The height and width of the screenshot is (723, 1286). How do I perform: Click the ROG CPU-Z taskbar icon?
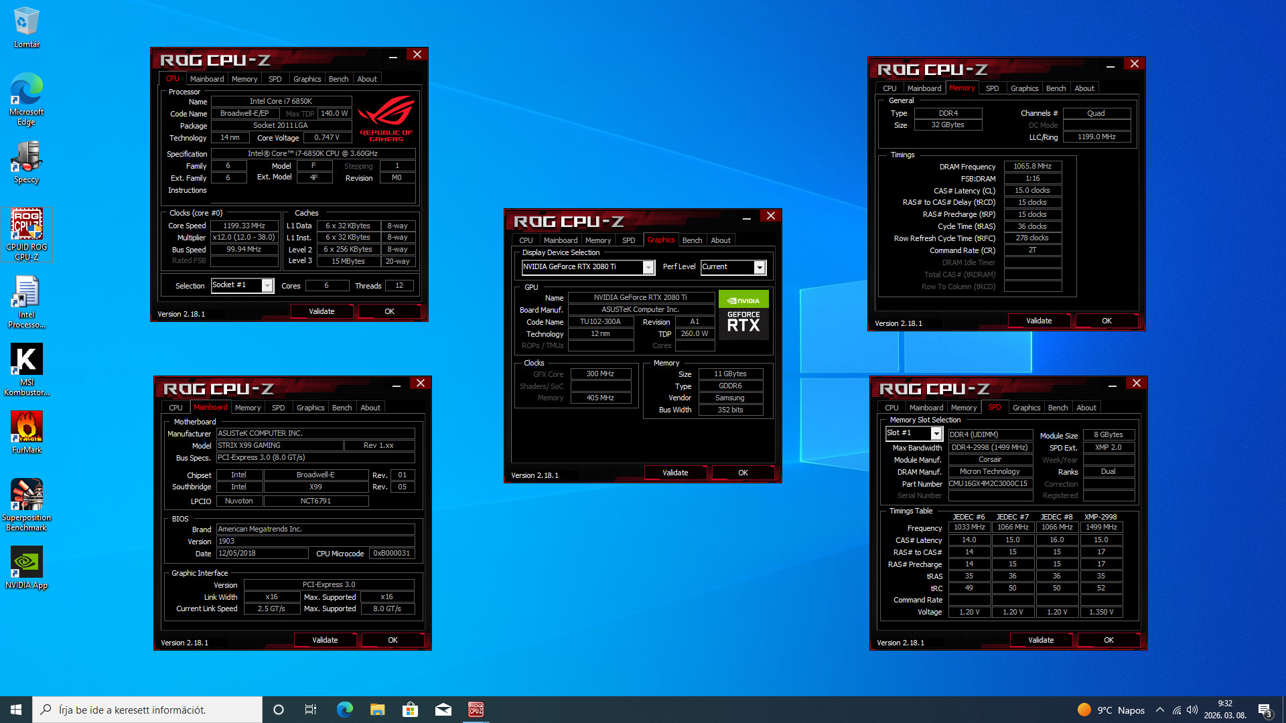coord(476,710)
